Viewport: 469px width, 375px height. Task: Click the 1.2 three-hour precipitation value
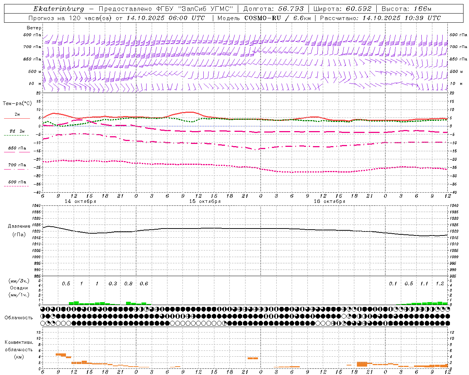click(x=440, y=284)
